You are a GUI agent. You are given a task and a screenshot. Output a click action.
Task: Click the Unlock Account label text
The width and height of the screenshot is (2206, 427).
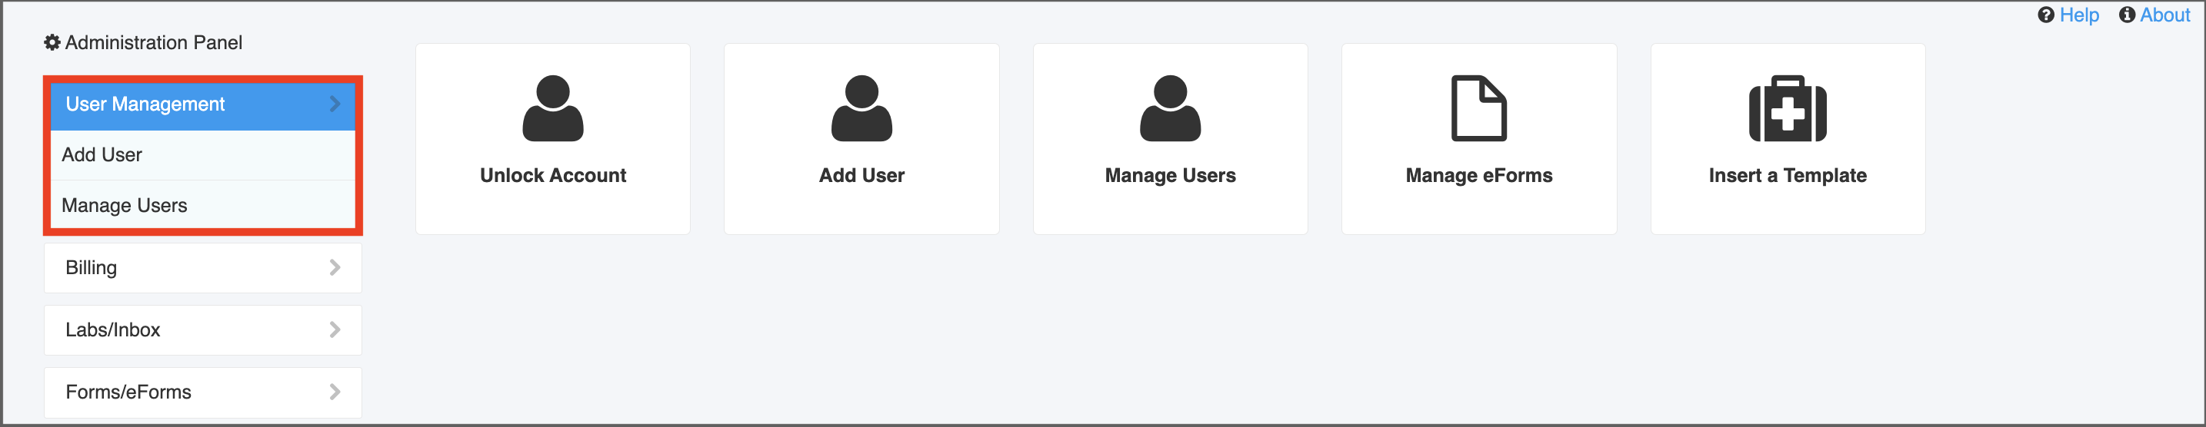[552, 175]
